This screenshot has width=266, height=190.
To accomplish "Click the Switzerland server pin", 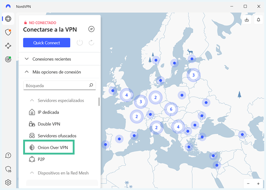I will point(150,114).
